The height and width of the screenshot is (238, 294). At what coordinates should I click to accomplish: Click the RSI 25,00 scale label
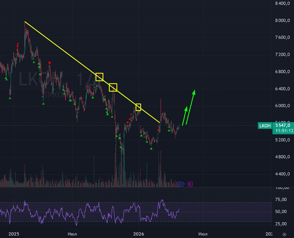pos(281,224)
